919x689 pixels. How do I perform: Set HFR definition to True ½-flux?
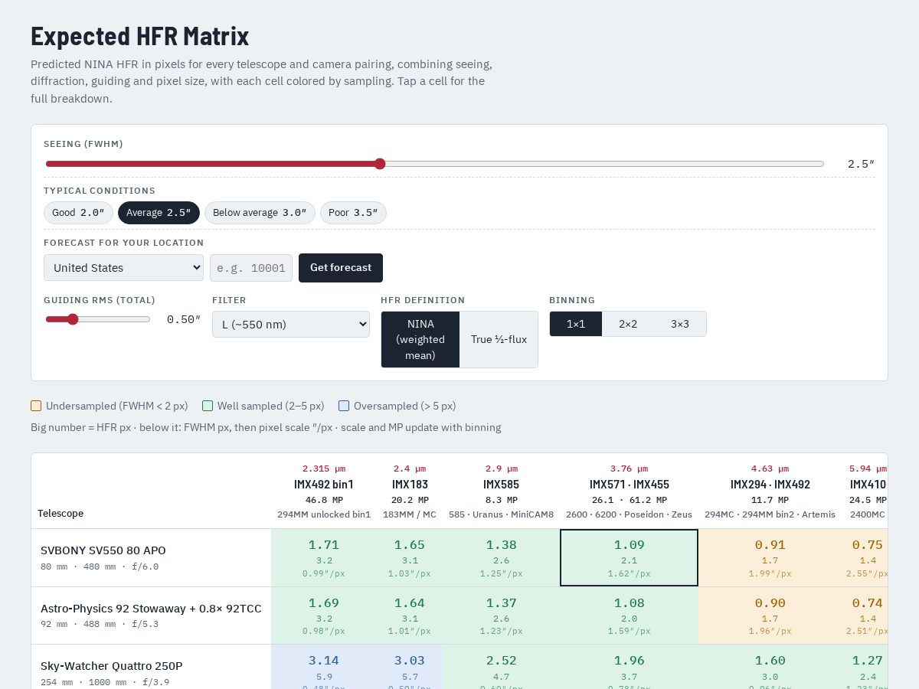499,339
